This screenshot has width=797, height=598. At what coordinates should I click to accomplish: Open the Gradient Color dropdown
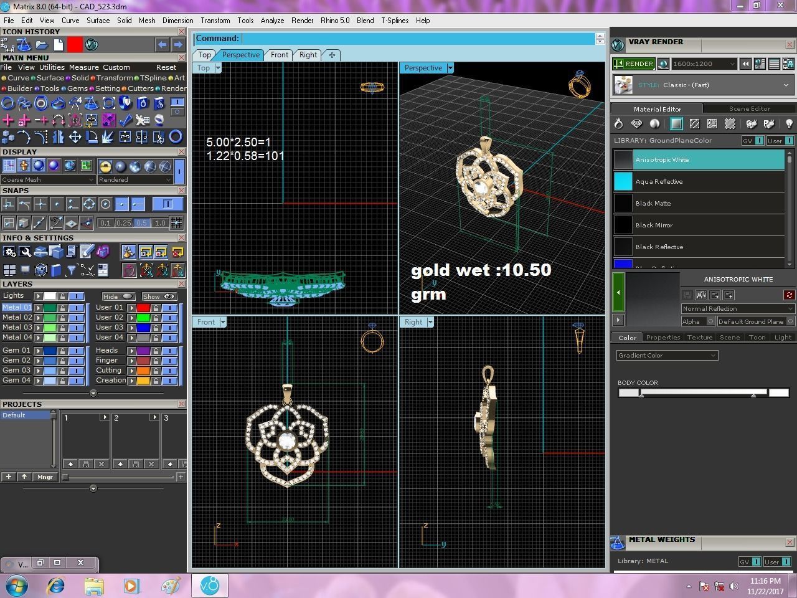667,355
